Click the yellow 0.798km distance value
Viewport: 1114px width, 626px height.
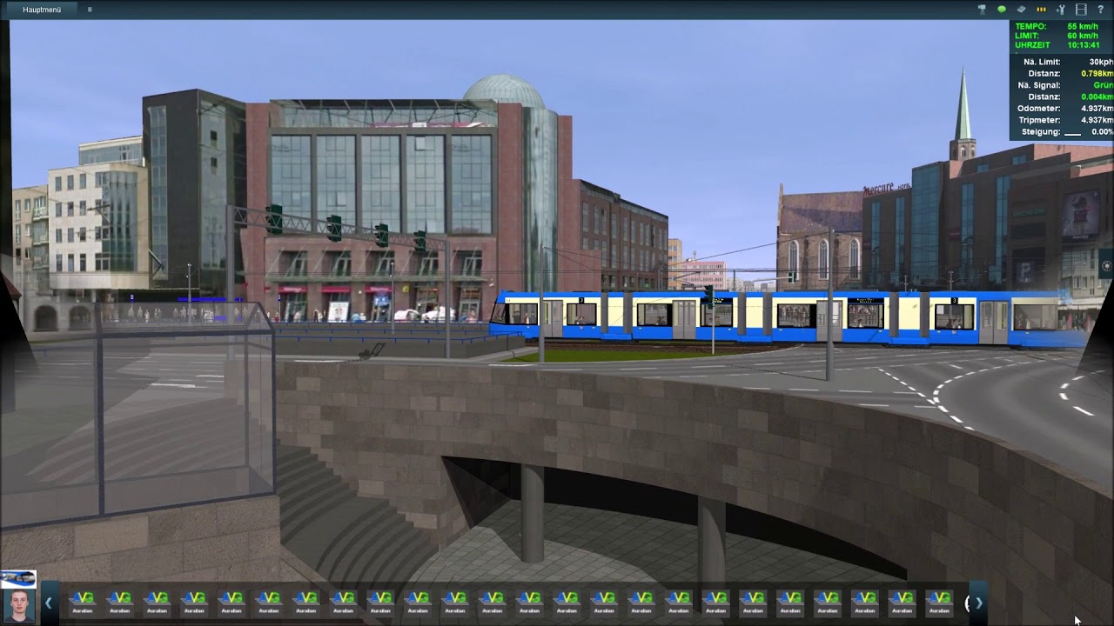tap(1097, 74)
